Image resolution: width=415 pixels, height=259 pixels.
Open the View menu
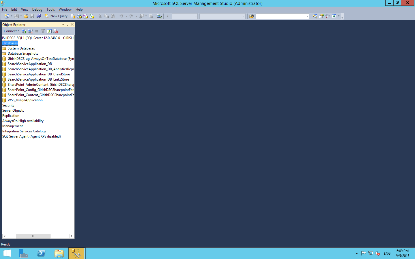click(x=24, y=9)
